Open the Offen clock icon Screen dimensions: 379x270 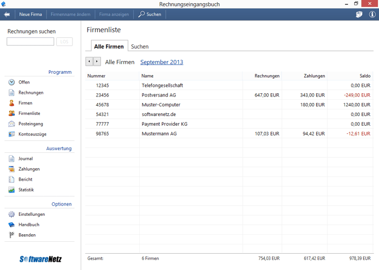11,82
